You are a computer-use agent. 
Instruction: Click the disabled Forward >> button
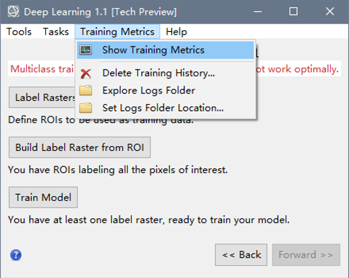tap(306, 255)
